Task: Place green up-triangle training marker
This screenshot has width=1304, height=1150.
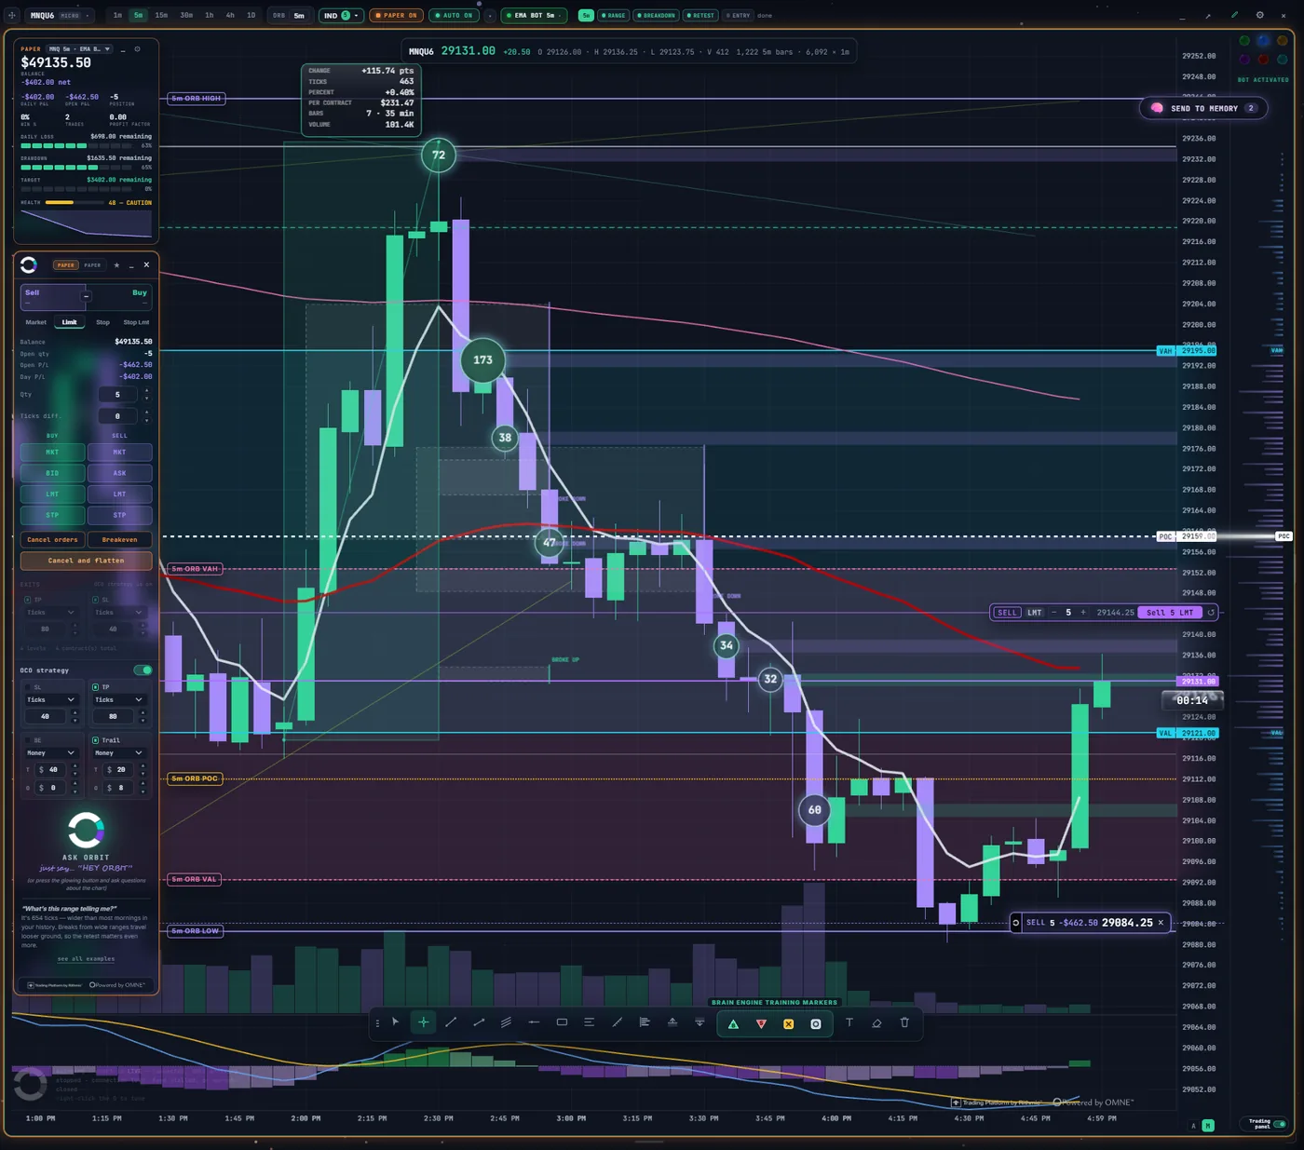Action: click(x=733, y=1024)
